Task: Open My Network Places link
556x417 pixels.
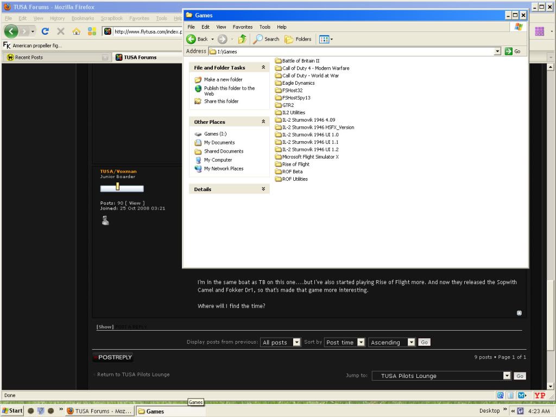Action: coord(223,168)
